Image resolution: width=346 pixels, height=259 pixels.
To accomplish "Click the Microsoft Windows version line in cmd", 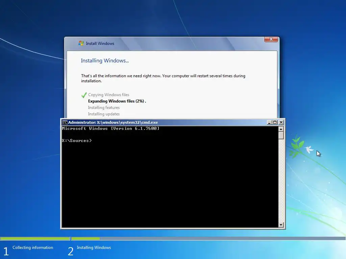I will 110,128.
